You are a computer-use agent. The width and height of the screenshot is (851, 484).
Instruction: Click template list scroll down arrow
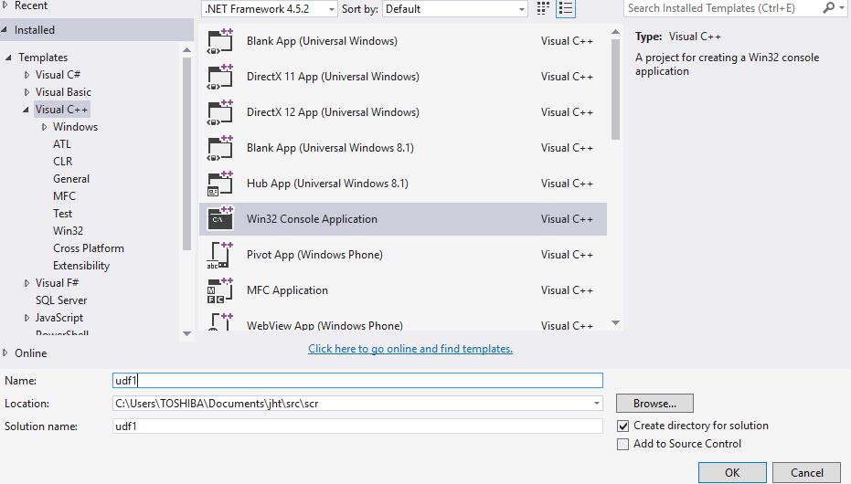pyautogui.click(x=615, y=323)
